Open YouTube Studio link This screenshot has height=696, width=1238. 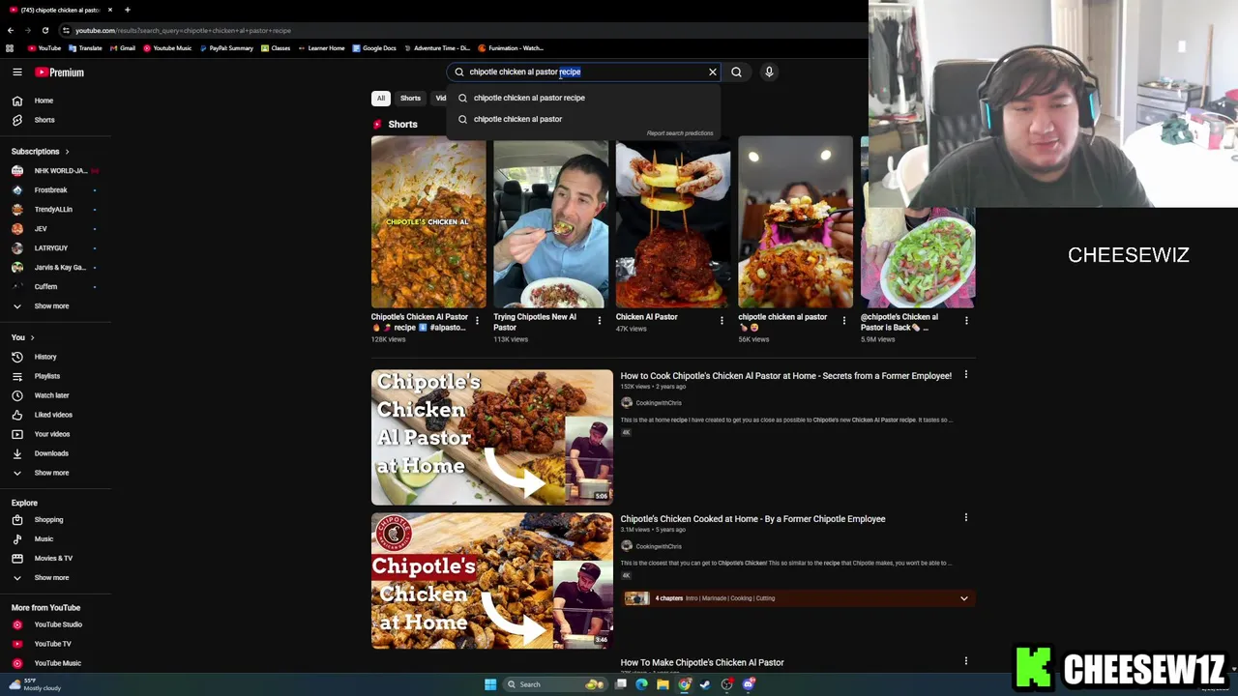click(56, 624)
